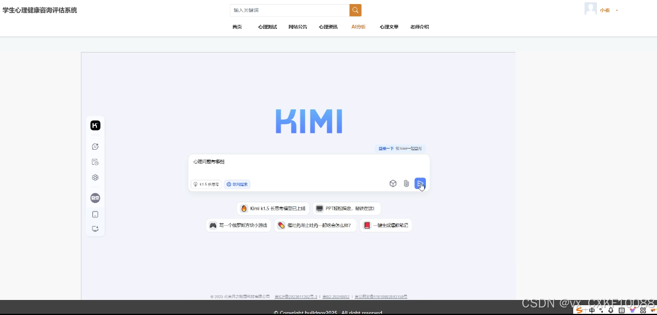Screen dimensions: 657x315
Task: Start a new chat via sidebar bubble icon
Action: (95, 147)
